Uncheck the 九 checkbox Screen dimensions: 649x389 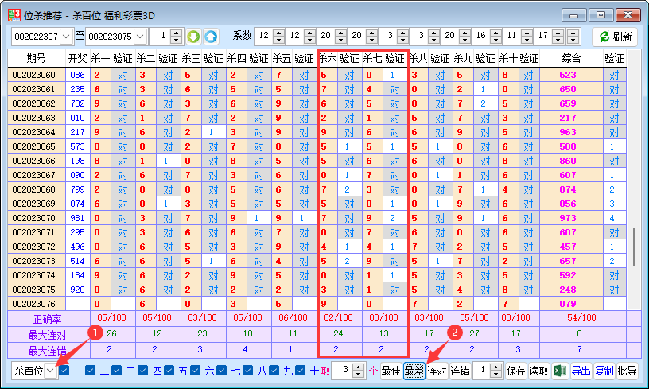click(x=274, y=371)
